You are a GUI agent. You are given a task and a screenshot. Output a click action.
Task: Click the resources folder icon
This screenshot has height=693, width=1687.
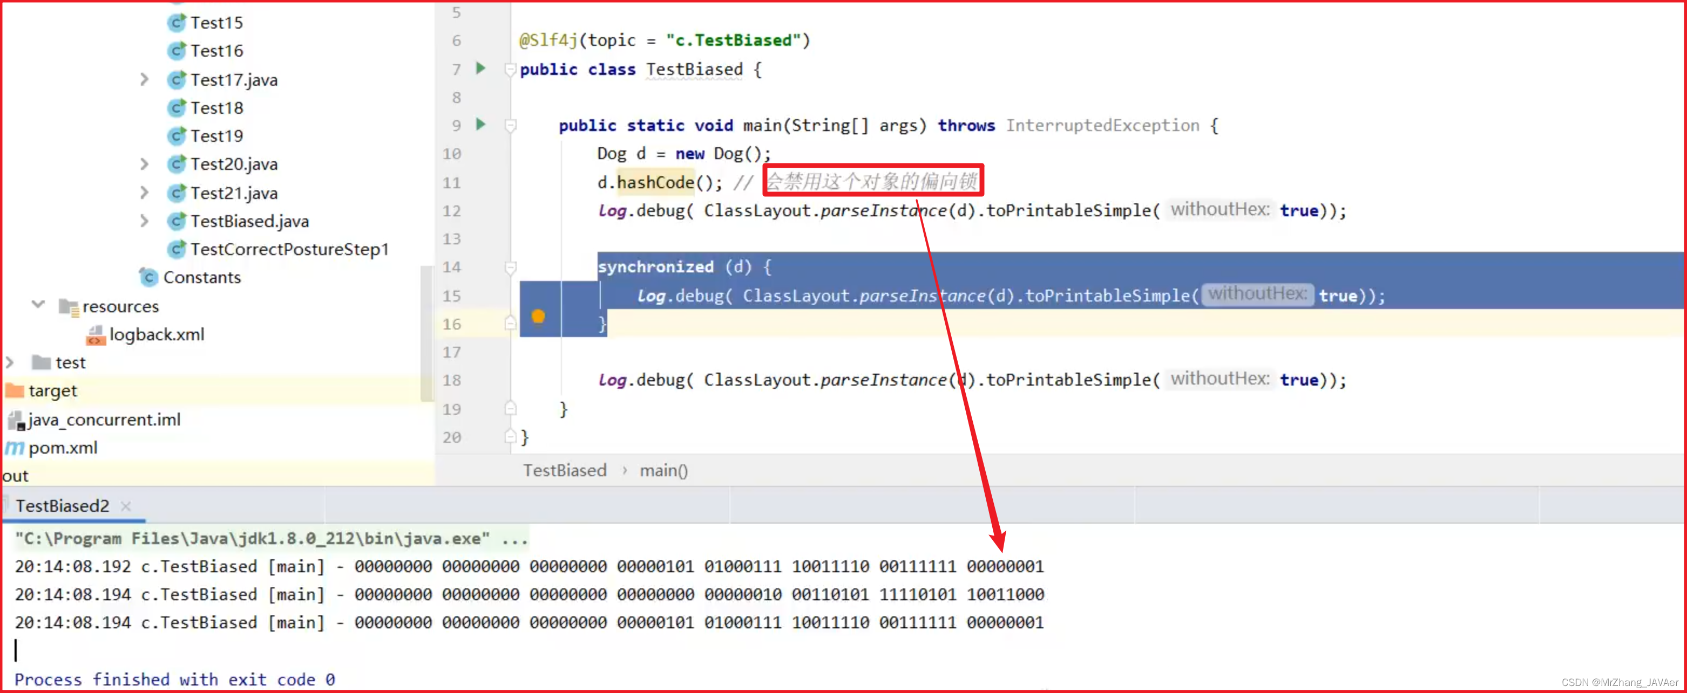(x=69, y=306)
